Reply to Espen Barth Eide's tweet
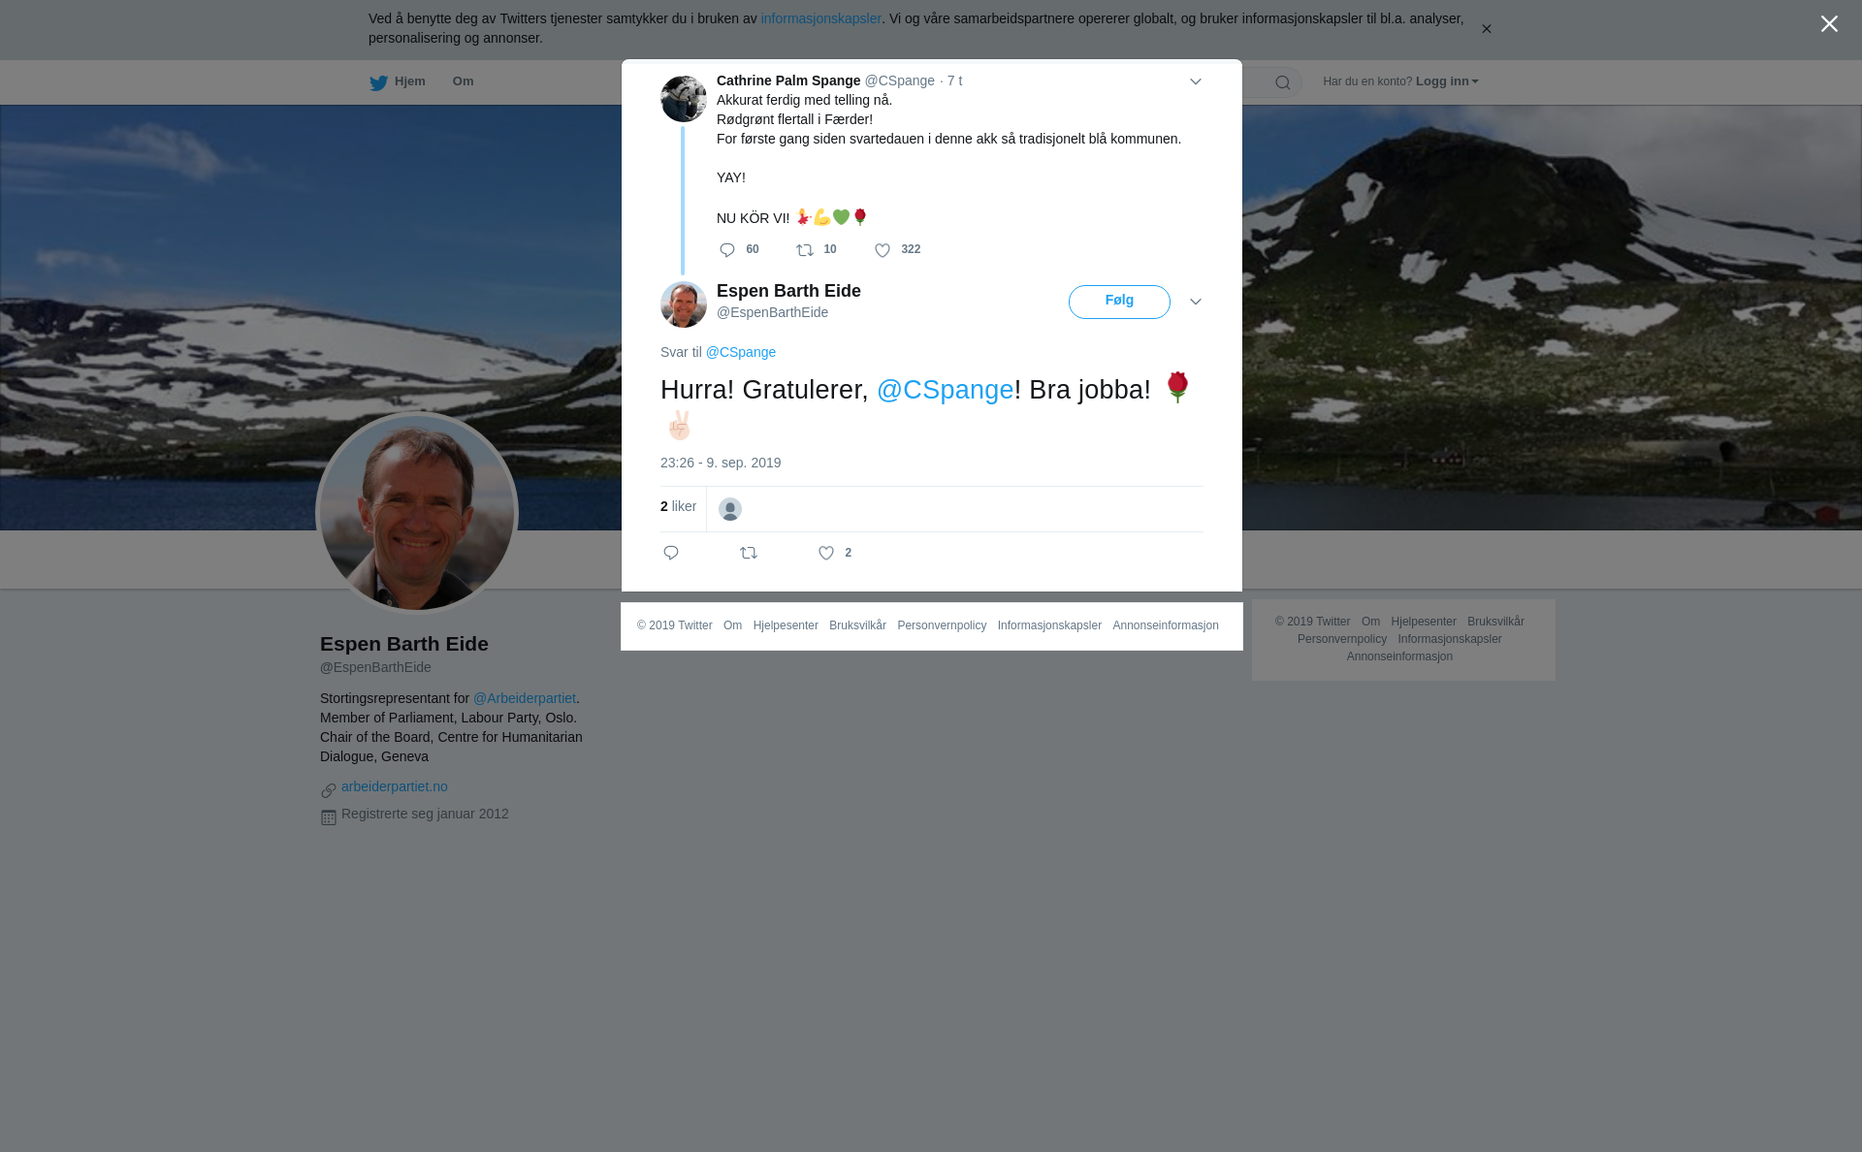Screen dimensions: 1862x1152 671,553
